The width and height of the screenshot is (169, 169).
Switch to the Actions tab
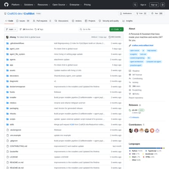77,21
